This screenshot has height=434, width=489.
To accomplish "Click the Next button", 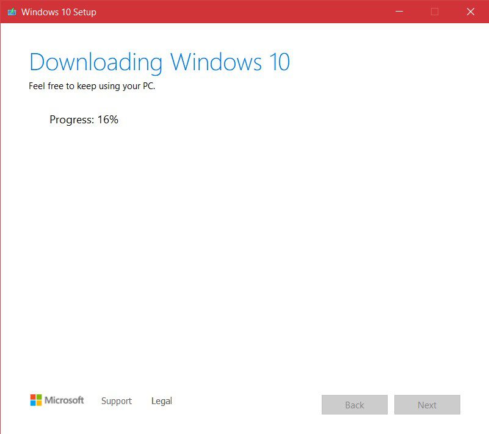I will (x=427, y=405).
